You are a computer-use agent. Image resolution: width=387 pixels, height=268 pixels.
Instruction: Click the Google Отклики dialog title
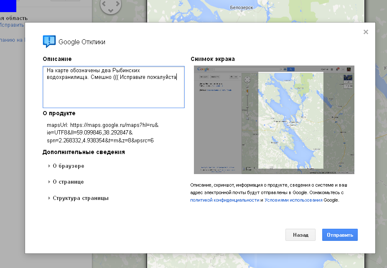[x=82, y=42]
